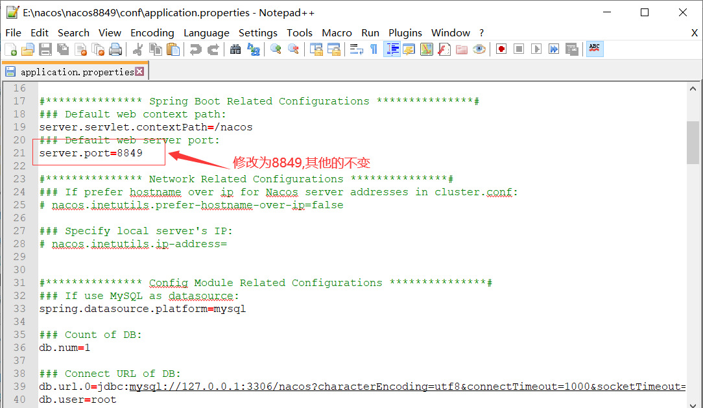This screenshot has width=703, height=408.
Task: Open the File menu
Action: click(13, 32)
